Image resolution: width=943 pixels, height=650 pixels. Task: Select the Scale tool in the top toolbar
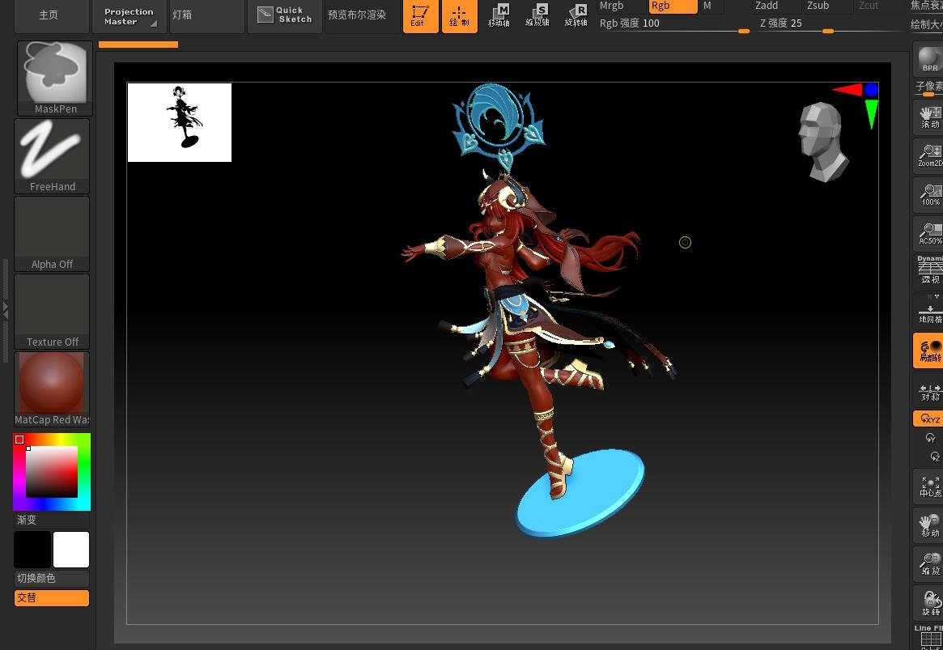pos(537,14)
